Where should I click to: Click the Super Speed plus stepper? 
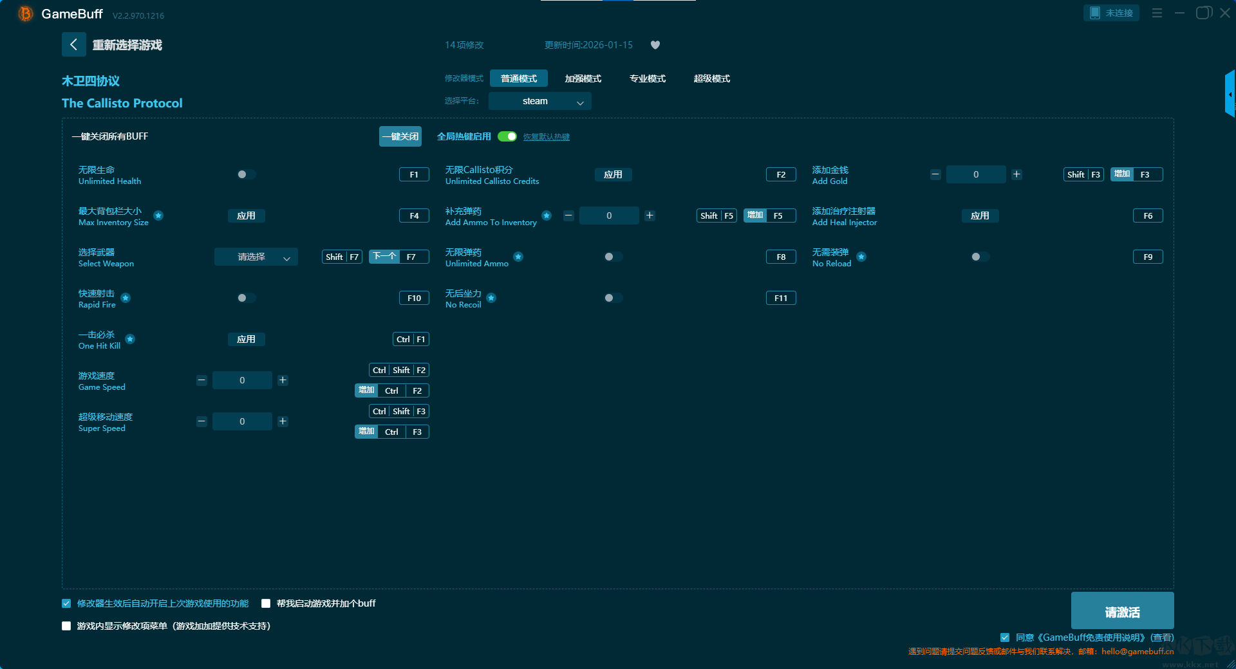coord(283,421)
